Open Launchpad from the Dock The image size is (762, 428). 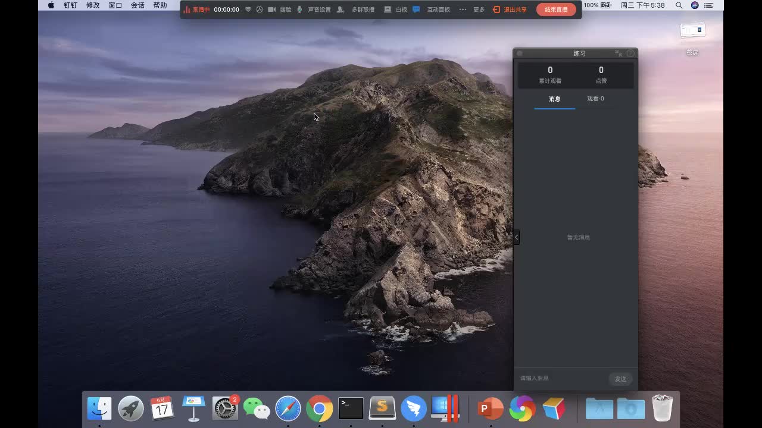(x=131, y=408)
